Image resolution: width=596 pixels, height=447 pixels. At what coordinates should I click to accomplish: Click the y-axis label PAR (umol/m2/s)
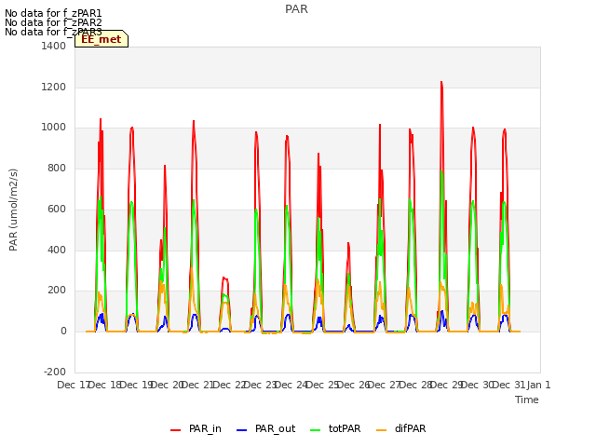(13, 210)
